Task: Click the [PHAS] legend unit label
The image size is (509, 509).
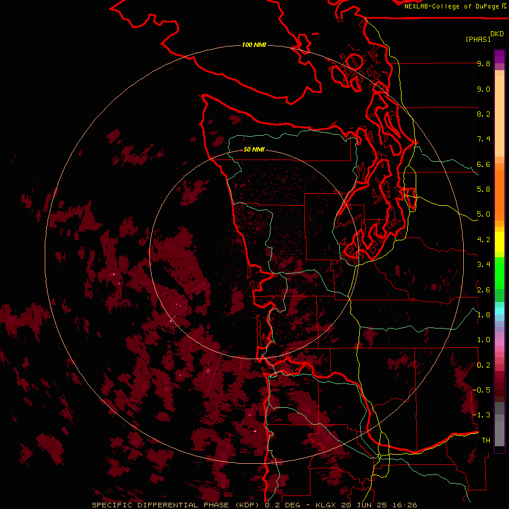Action: (x=478, y=39)
